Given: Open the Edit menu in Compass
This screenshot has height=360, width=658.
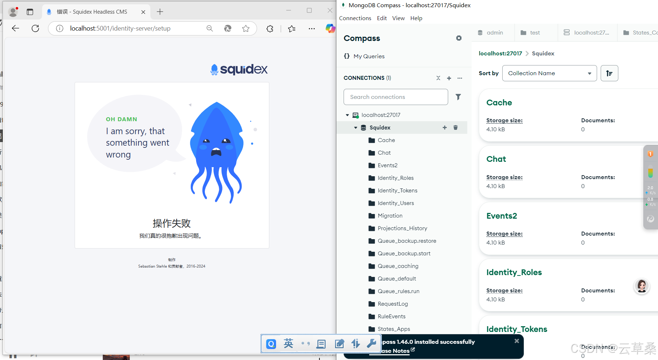Looking at the screenshot, I should pos(382,18).
